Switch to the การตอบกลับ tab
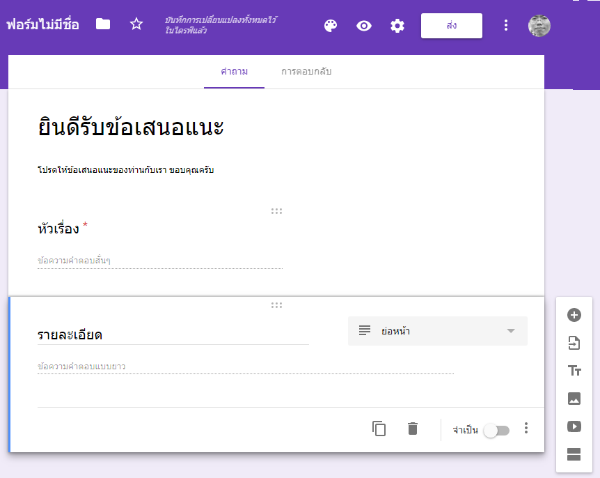The height and width of the screenshot is (478, 600). tap(306, 72)
